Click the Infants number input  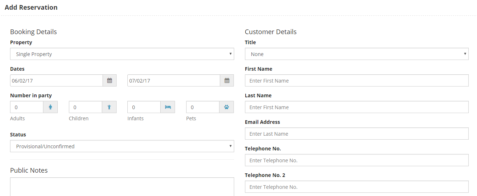[144, 107]
